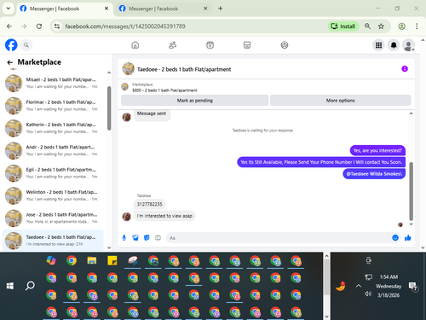Screen dimensions: 426x320
Task: Click the Mark as pending button
Action: click(x=195, y=101)
